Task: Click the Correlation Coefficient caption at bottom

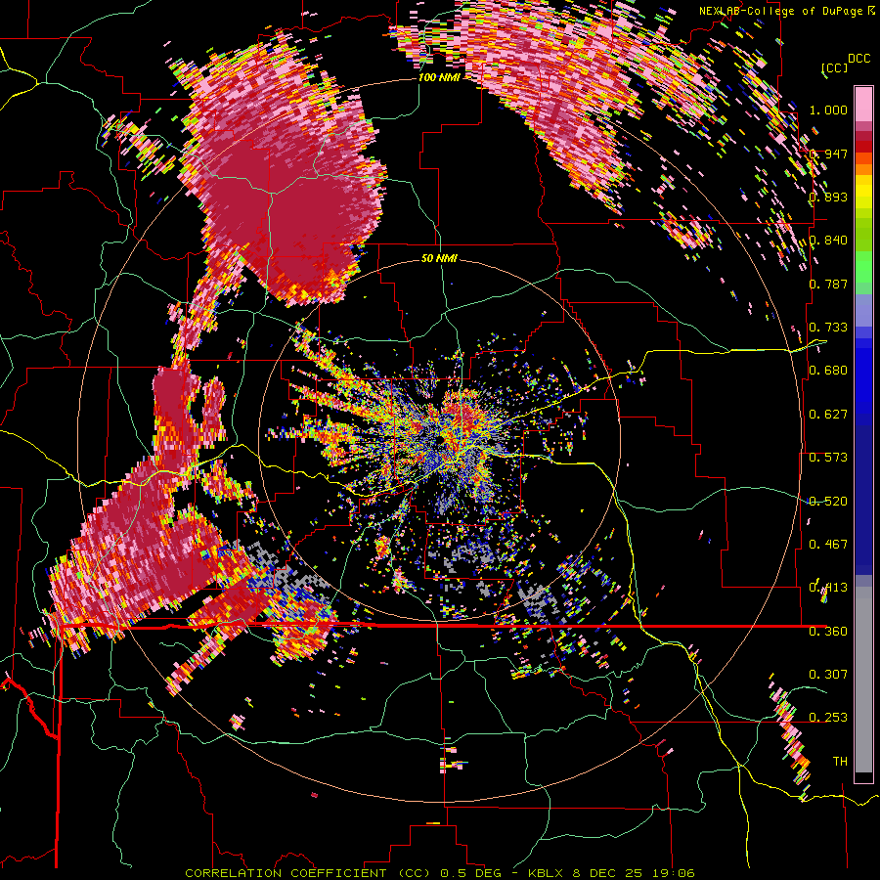Action: (440, 873)
